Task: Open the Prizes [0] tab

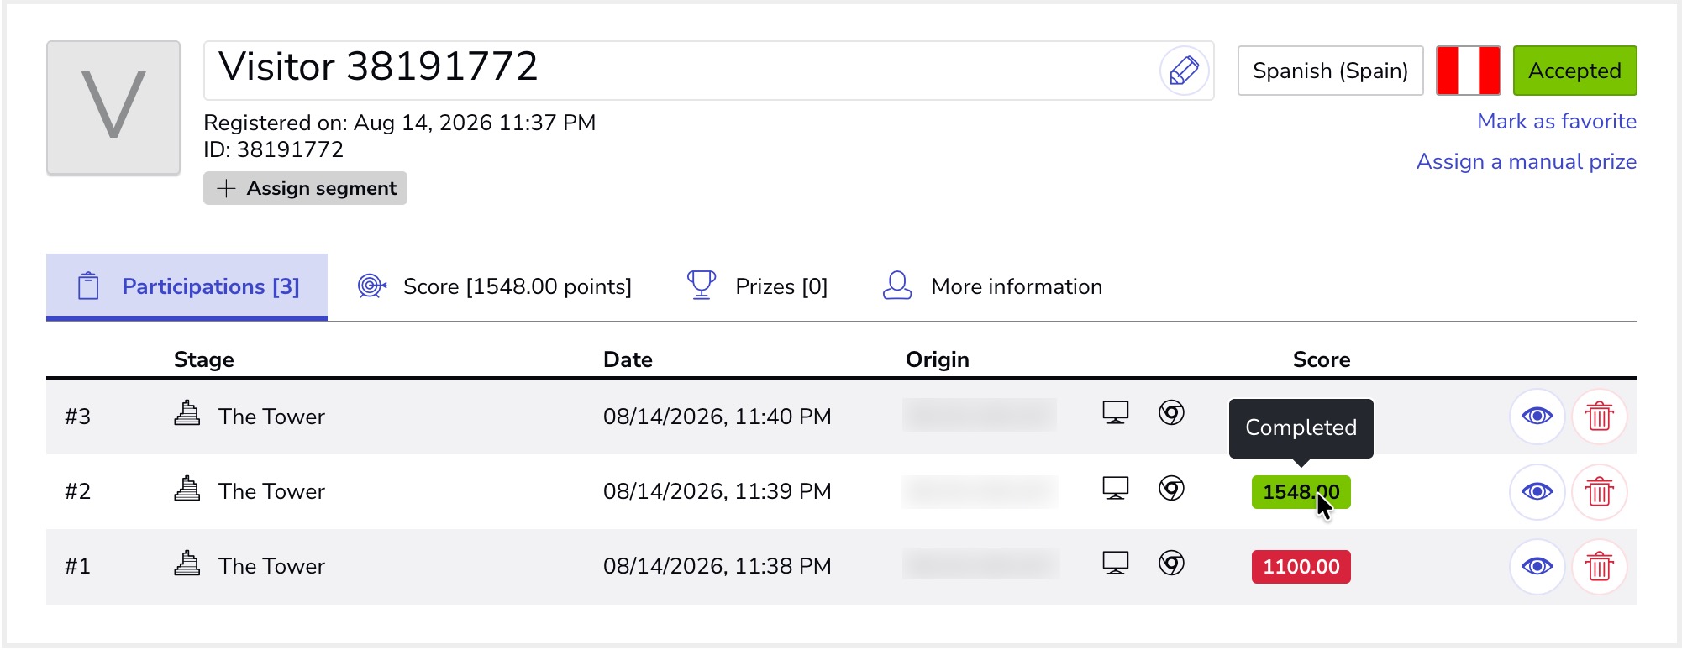Action: pos(757,286)
